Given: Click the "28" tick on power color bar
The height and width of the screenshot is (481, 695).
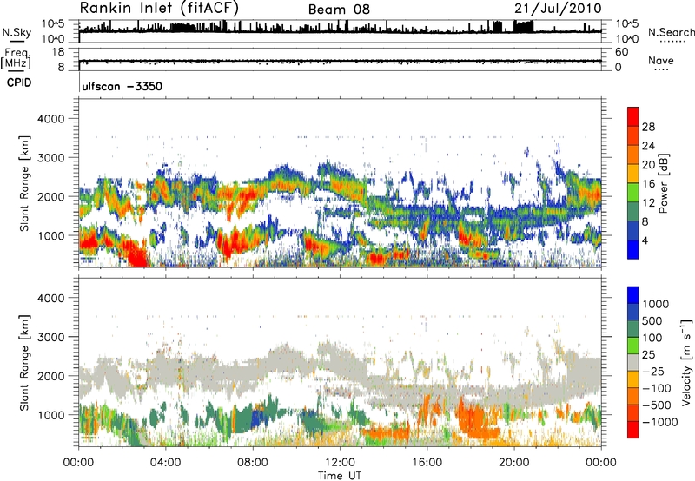Looking at the screenshot, I should click(x=648, y=127).
